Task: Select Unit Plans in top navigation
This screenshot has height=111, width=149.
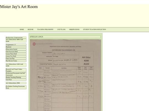Action: coord(61,29)
